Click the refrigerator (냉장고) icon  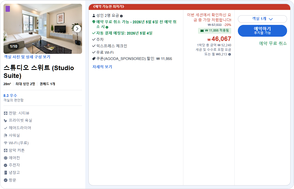coord(4,173)
